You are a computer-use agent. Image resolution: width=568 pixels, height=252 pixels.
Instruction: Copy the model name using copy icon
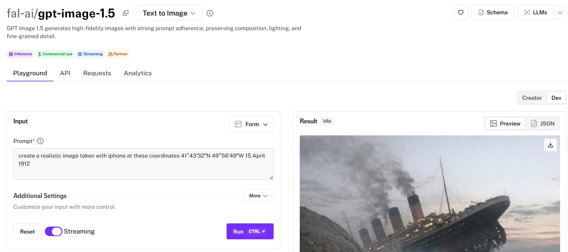click(x=126, y=13)
